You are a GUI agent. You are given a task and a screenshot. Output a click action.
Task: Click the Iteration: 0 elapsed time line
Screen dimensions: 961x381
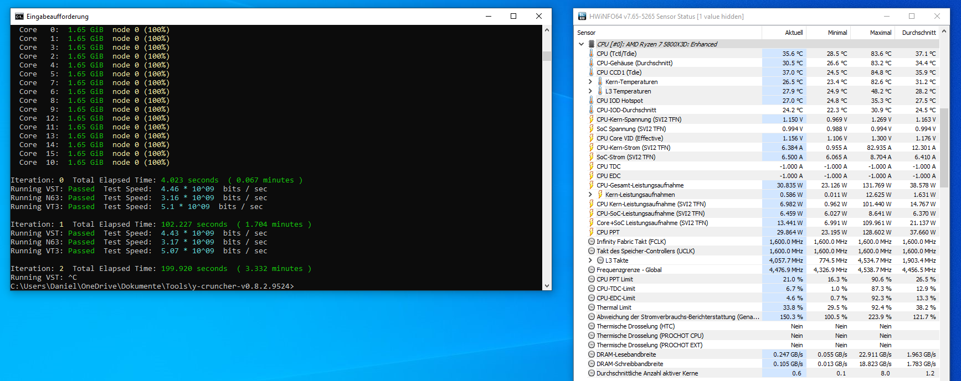tap(157, 180)
